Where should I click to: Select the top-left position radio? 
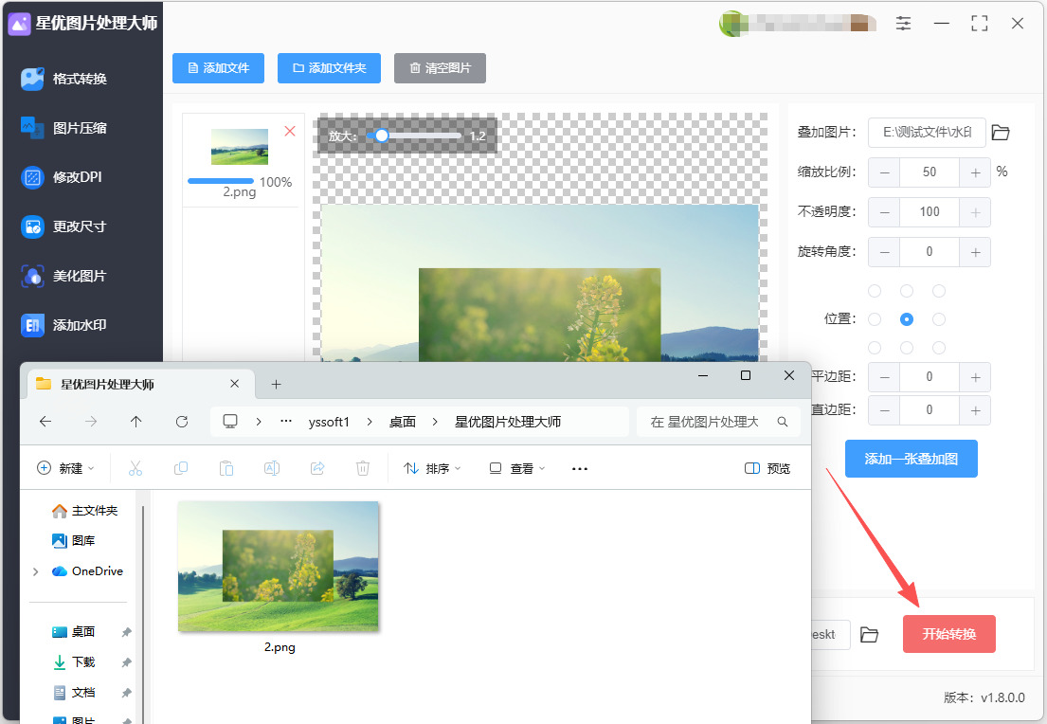(875, 291)
